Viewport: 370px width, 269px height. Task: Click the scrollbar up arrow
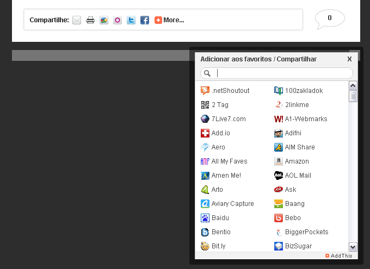point(353,85)
